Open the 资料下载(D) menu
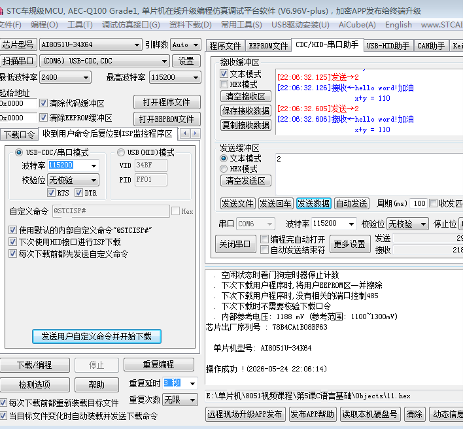Screen dimensions: 463x429 [x=190, y=24]
